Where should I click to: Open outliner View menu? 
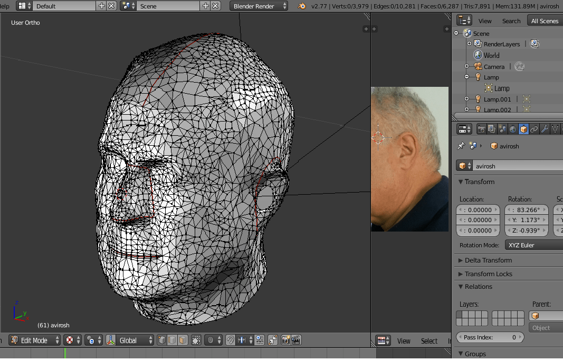485,21
